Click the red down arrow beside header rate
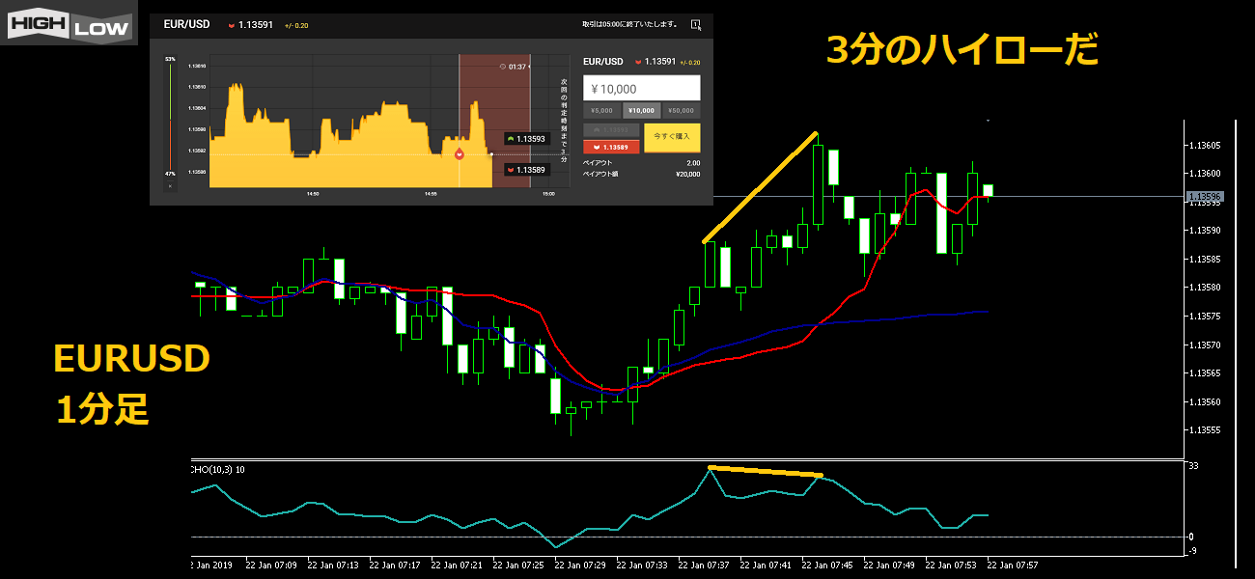Screen dimensions: 1255x579 point(232,25)
